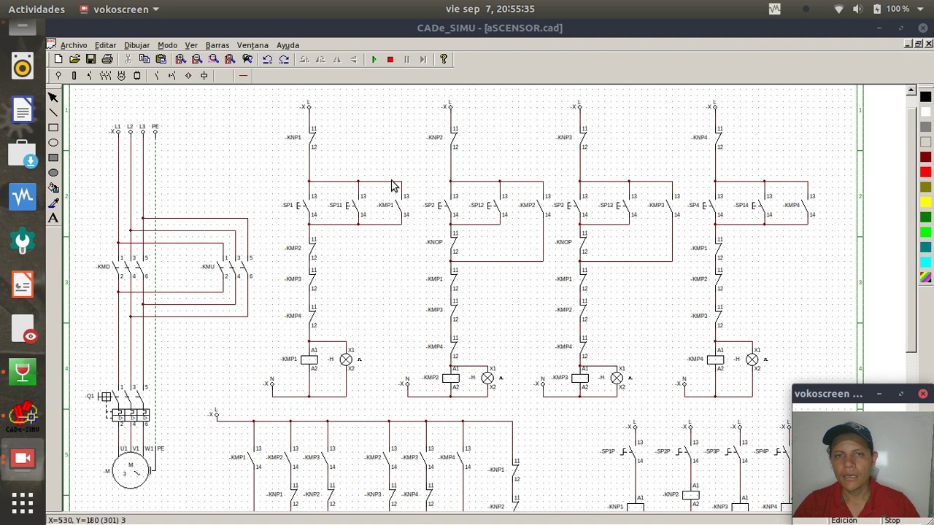Image resolution: width=934 pixels, height=525 pixels.
Task: Pick the black color swatch
Action: (x=925, y=97)
